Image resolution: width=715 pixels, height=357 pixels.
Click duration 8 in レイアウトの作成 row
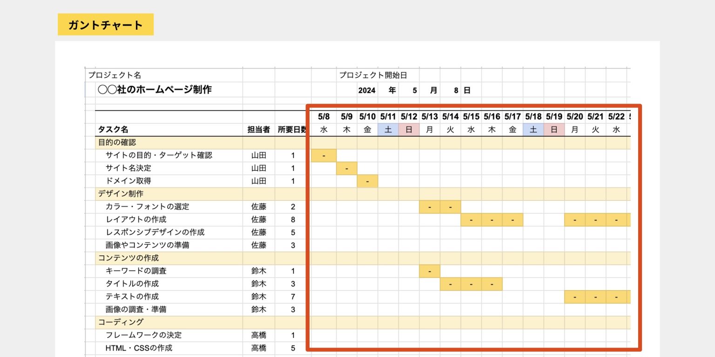point(293,219)
